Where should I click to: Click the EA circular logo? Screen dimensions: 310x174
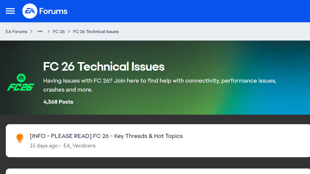30,11
